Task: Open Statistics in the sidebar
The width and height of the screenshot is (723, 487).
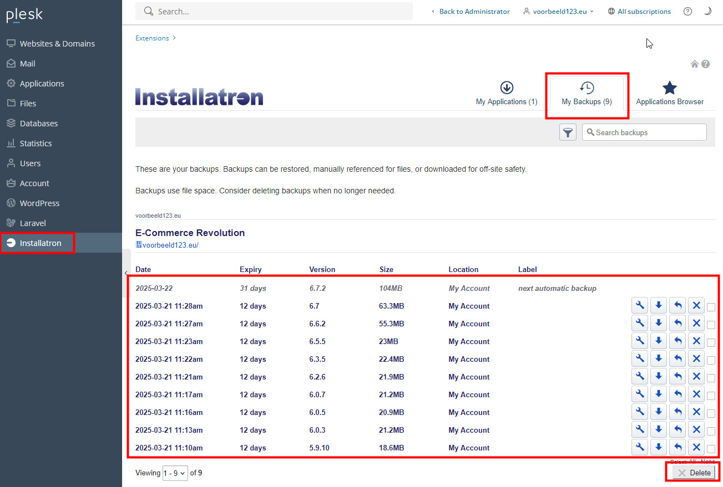Action: [x=36, y=143]
